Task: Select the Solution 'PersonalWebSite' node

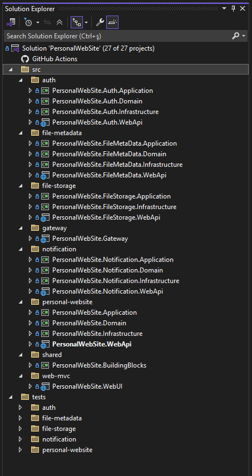Action: (88, 48)
